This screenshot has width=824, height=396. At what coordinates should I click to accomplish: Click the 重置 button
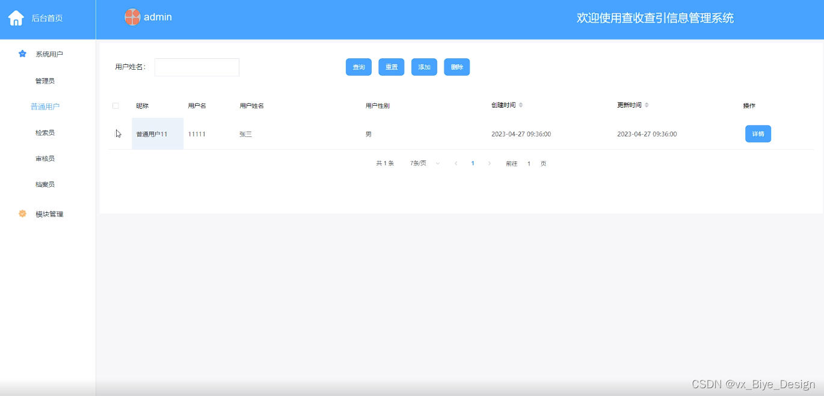coord(392,67)
